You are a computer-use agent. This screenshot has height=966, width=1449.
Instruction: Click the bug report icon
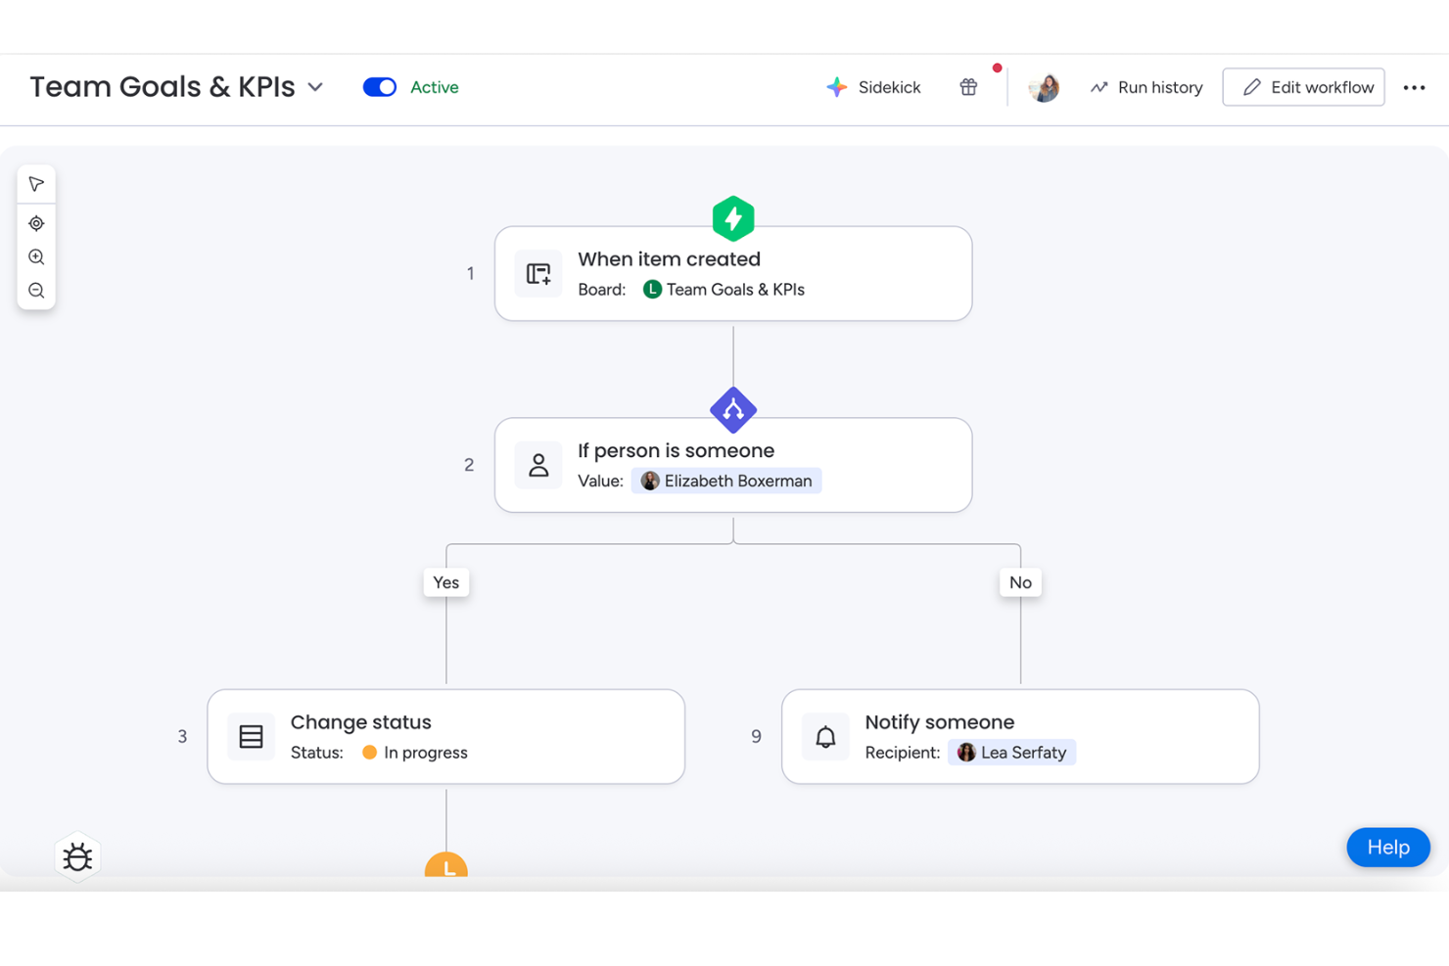(77, 857)
